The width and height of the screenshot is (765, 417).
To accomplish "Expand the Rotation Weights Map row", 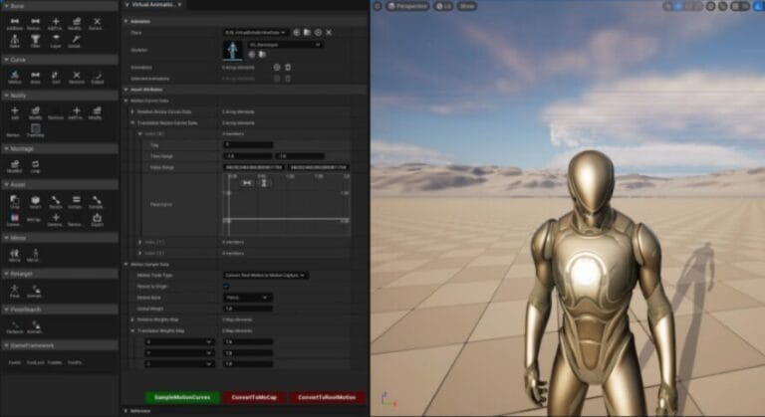I will (x=132, y=319).
